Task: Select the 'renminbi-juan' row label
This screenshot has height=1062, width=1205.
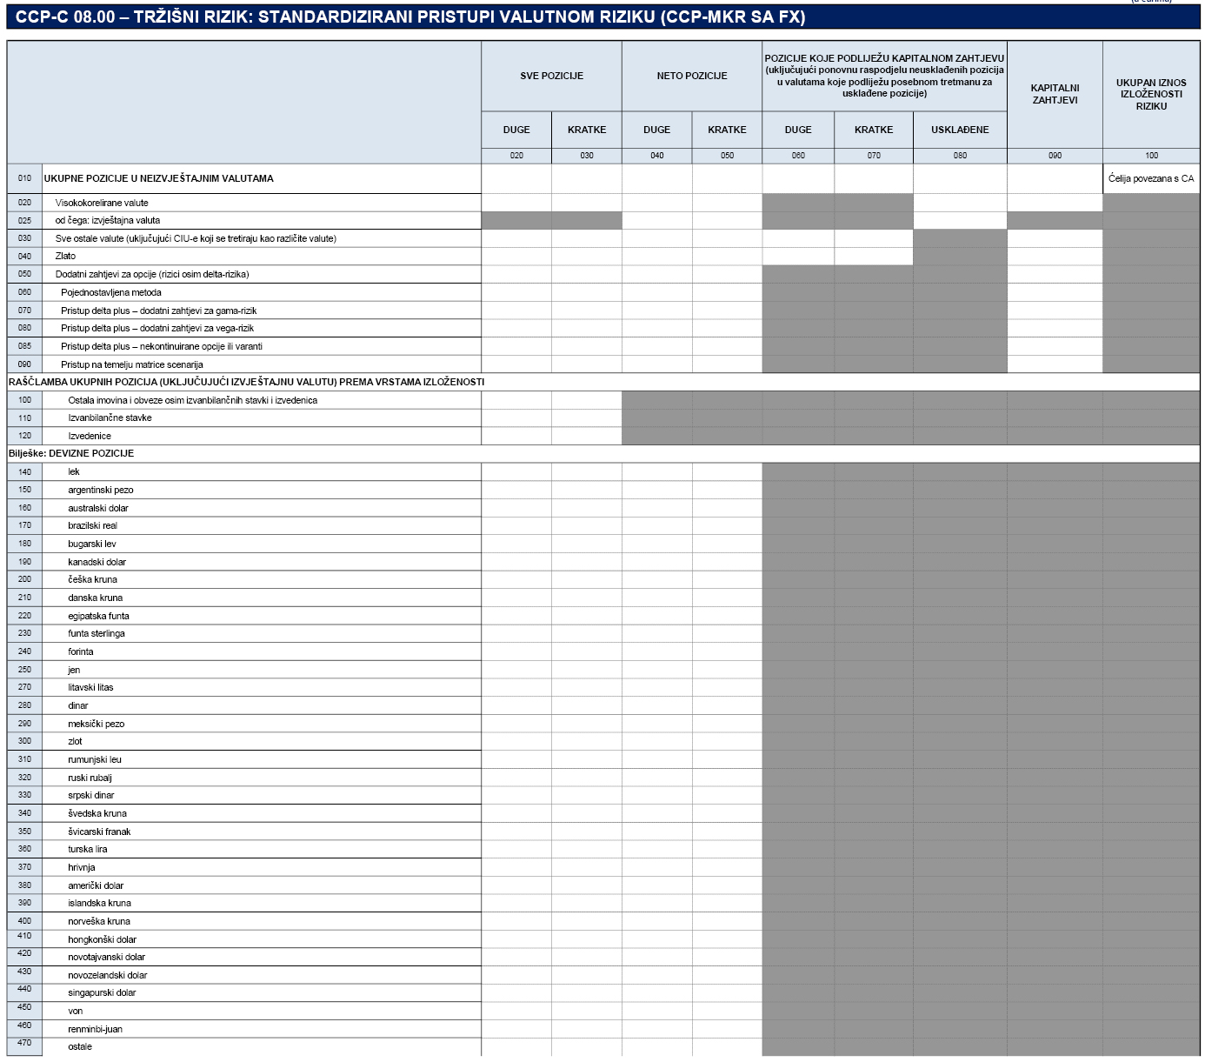Action: [95, 1029]
